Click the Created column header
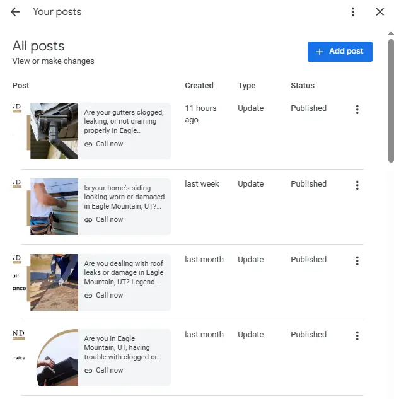Viewport: 394px width, 399px height. click(199, 86)
